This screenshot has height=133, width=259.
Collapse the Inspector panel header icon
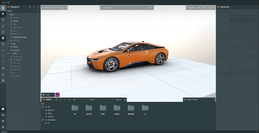coord(218,7)
